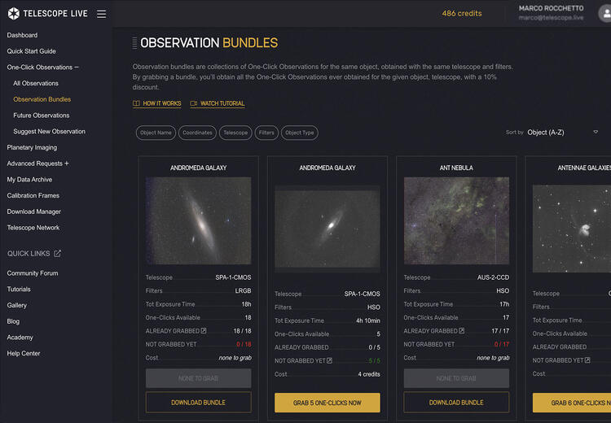
Task: Click the Telescope Live logo icon
Action: [14, 14]
